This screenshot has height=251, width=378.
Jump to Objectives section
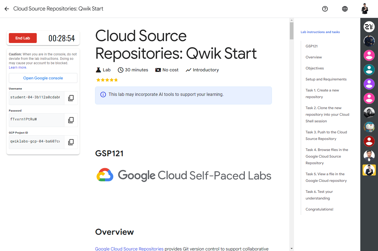315,68
